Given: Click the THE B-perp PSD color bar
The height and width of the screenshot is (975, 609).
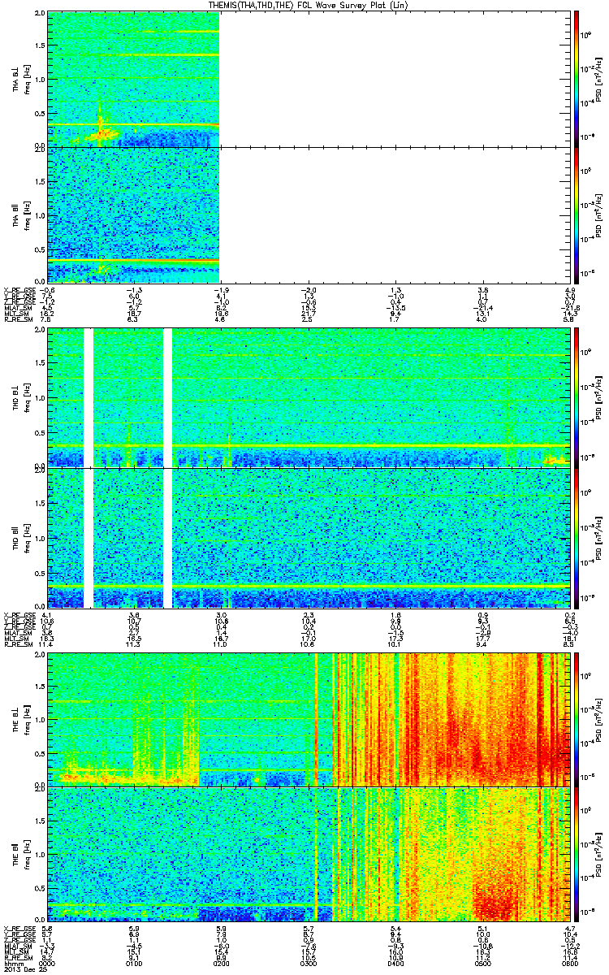Looking at the screenshot, I should (x=576, y=719).
